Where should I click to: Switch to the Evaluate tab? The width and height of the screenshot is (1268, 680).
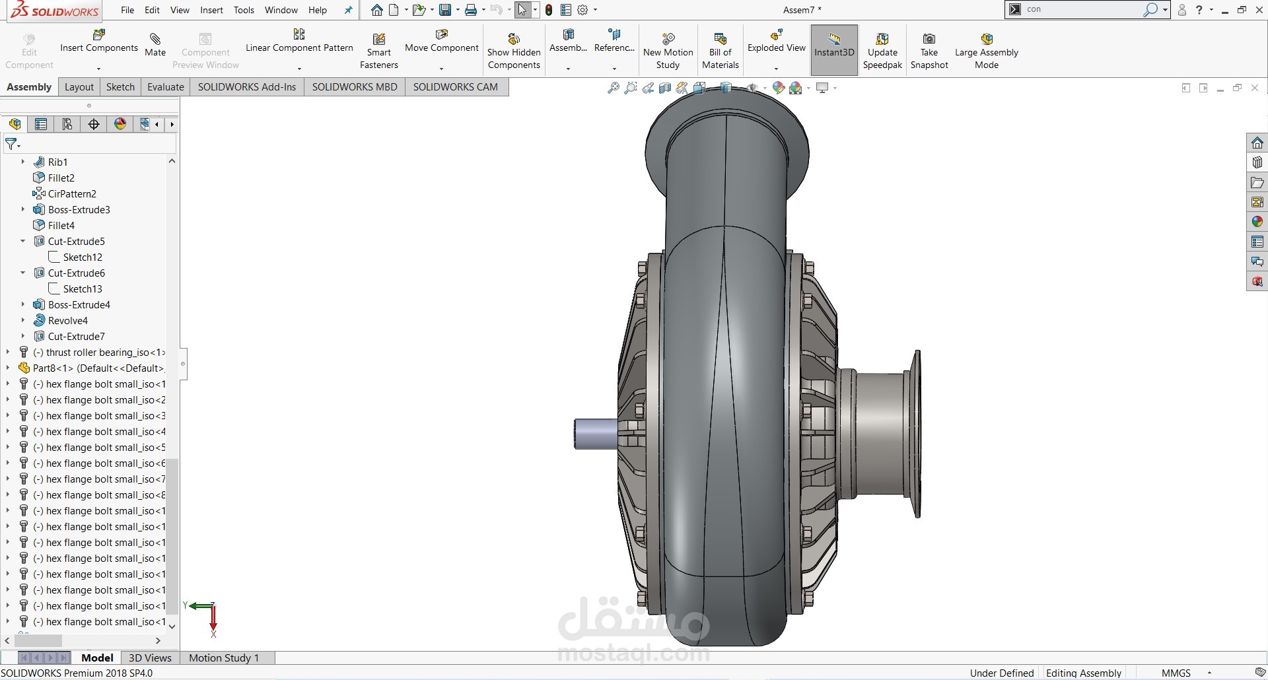(x=165, y=87)
